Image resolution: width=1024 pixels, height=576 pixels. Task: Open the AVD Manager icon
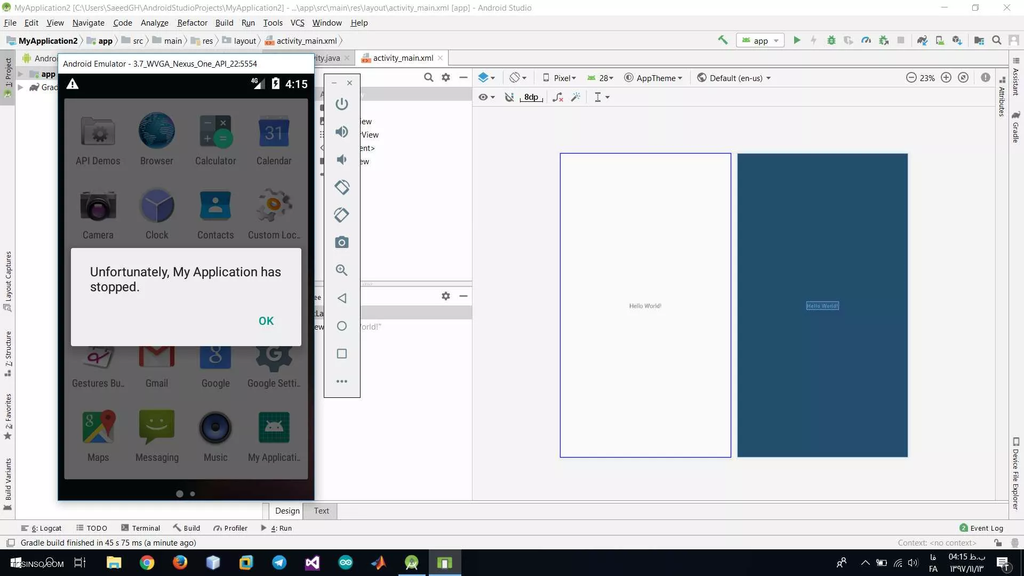[940, 40]
